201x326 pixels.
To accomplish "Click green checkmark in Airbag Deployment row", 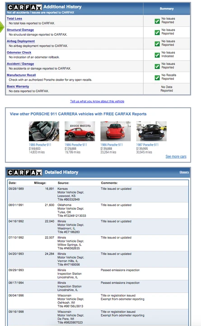I will [x=157, y=43].
